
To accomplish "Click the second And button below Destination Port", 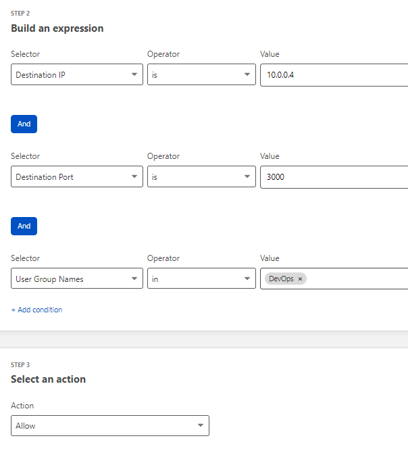I will [24, 226].
